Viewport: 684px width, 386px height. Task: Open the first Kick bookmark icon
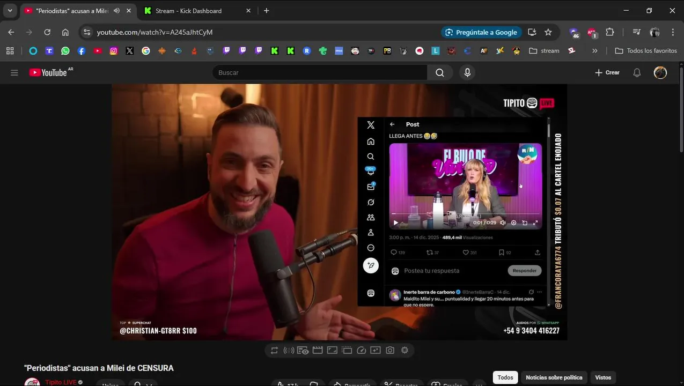click(275, 51)
